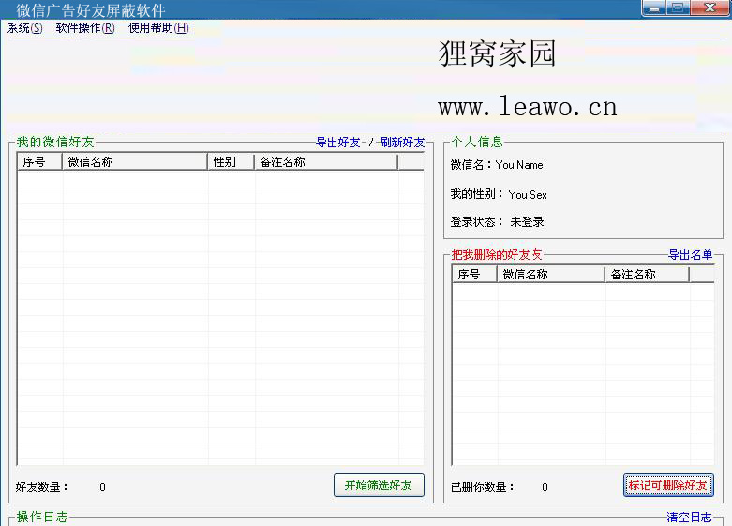Open the 软件操作(R) menu
Screen dimensions: 732x526
click(85, 28)
